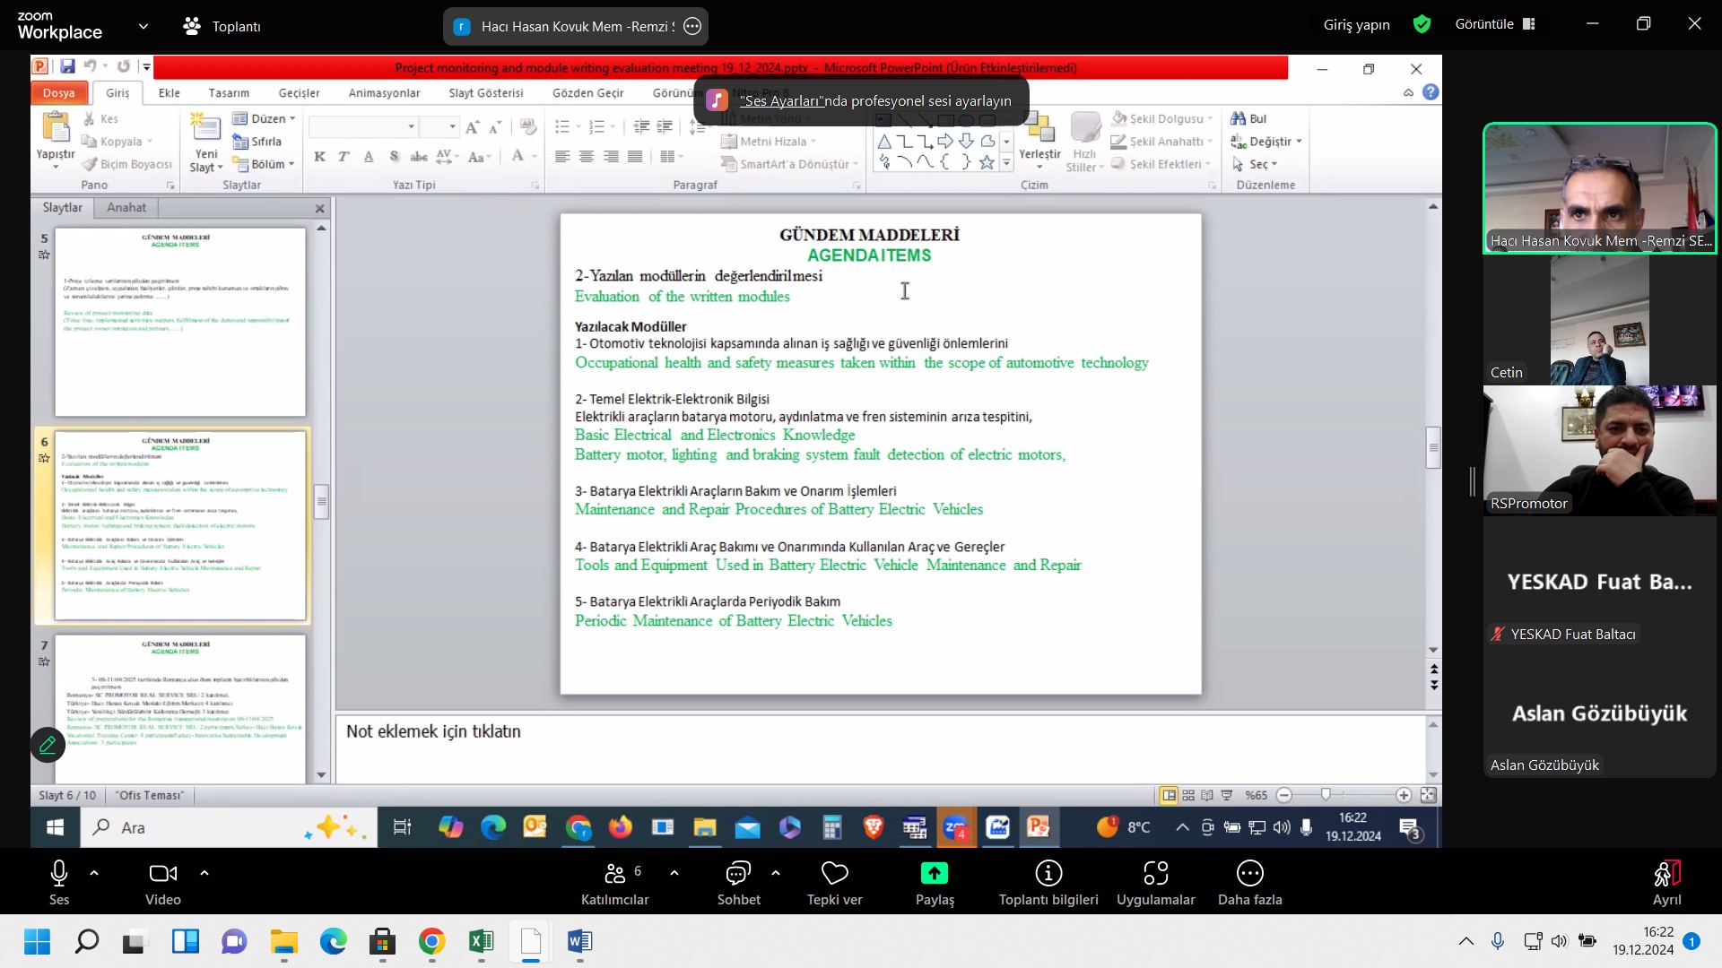
Task: Click Daha fazla more options icon
Action: [1249, 873]
